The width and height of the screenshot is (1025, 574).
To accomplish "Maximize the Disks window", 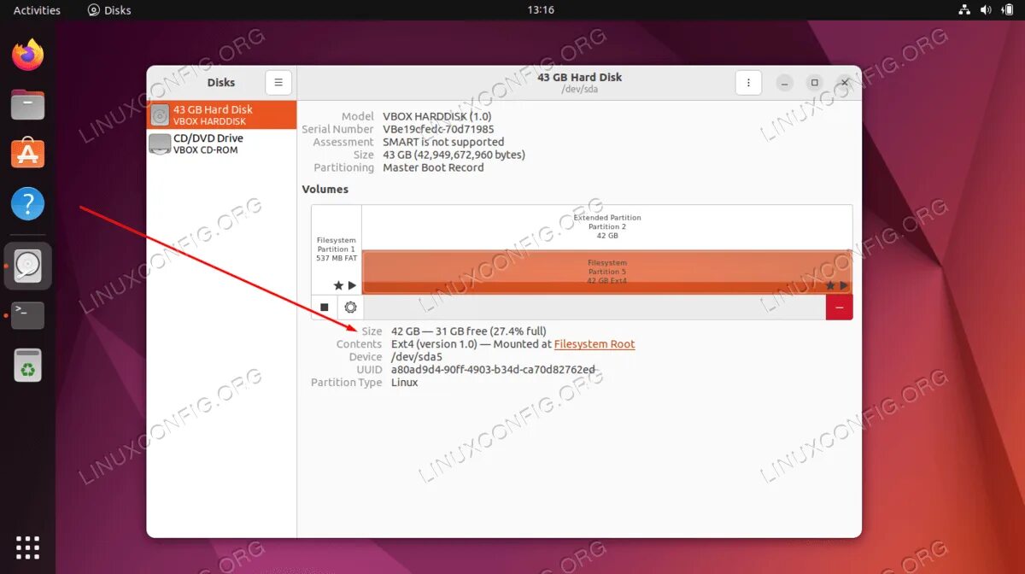I will [815, 83].
